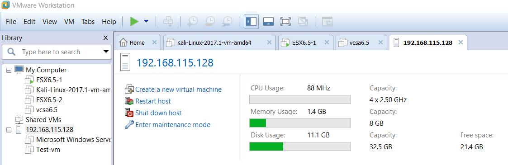This screenshot has width=508, height=165.
Task: Click the Unity mode toolbar icon
Action: (303, 21)
